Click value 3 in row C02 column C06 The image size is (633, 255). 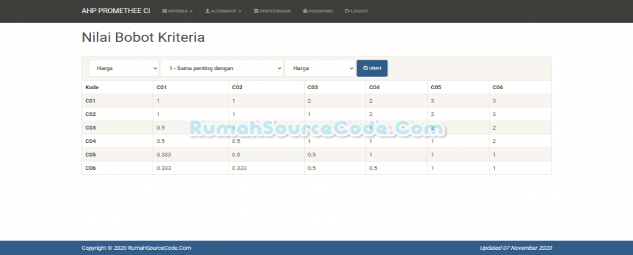pos(494,114)
